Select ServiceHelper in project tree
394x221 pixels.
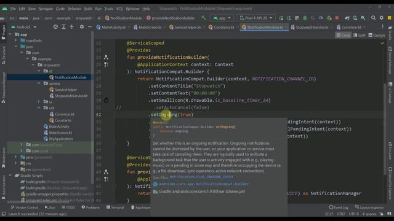tap(66, 90)
